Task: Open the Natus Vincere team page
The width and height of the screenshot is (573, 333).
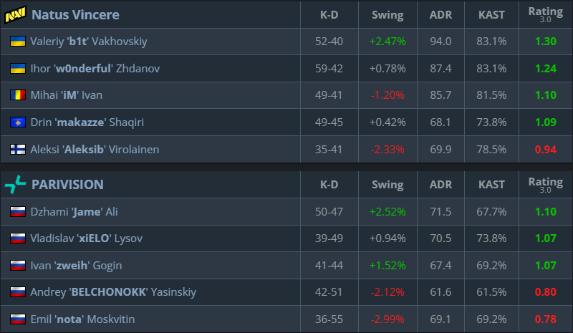Action: 76,14
